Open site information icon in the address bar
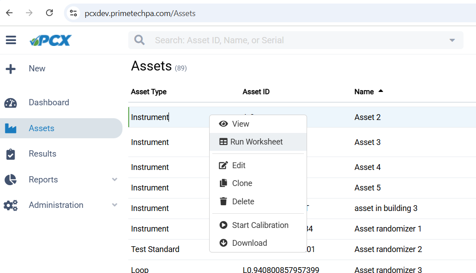476x273 pixels. click(x=73, y=13)
